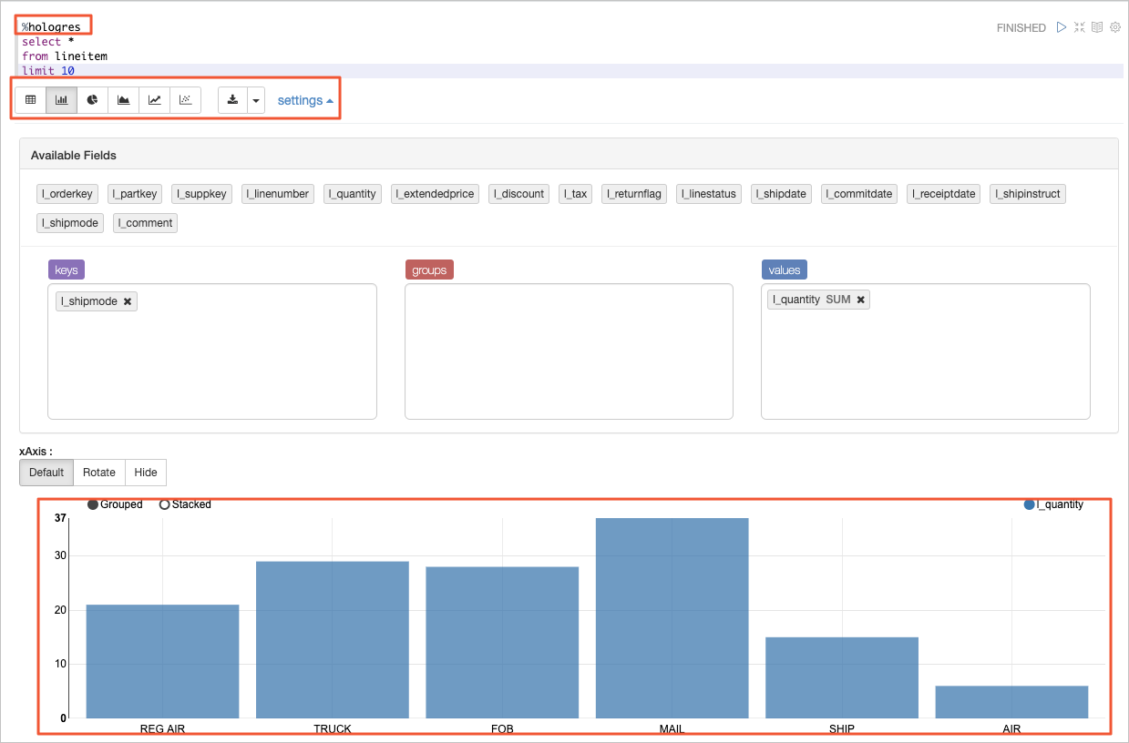The height and width of the screenshot is (743, 1129).
Task: Toggle the l_quantity legend series
Action: click(x=1054, y=504)
